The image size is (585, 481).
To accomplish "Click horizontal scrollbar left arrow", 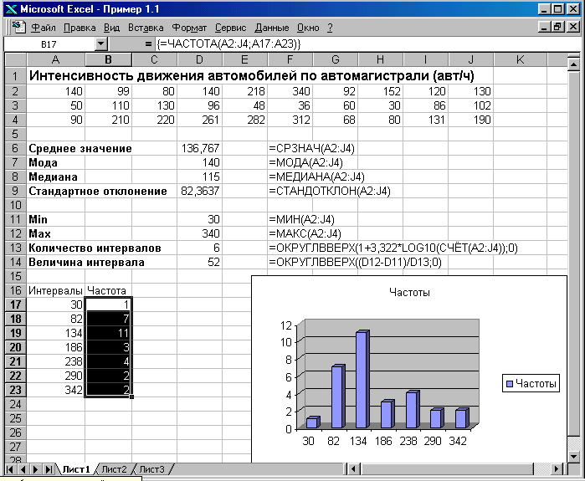I will (x=353, y=468).
